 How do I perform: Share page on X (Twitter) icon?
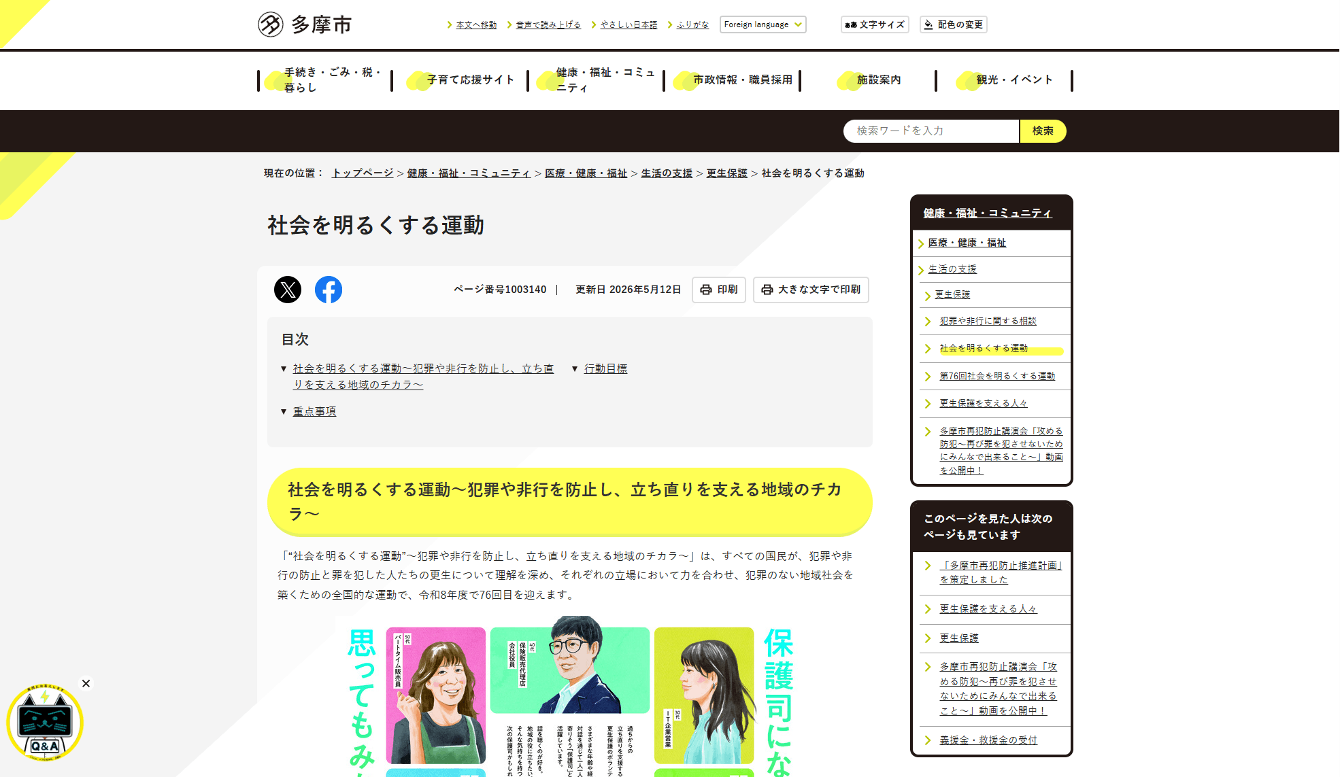click(x=288, y=290)
